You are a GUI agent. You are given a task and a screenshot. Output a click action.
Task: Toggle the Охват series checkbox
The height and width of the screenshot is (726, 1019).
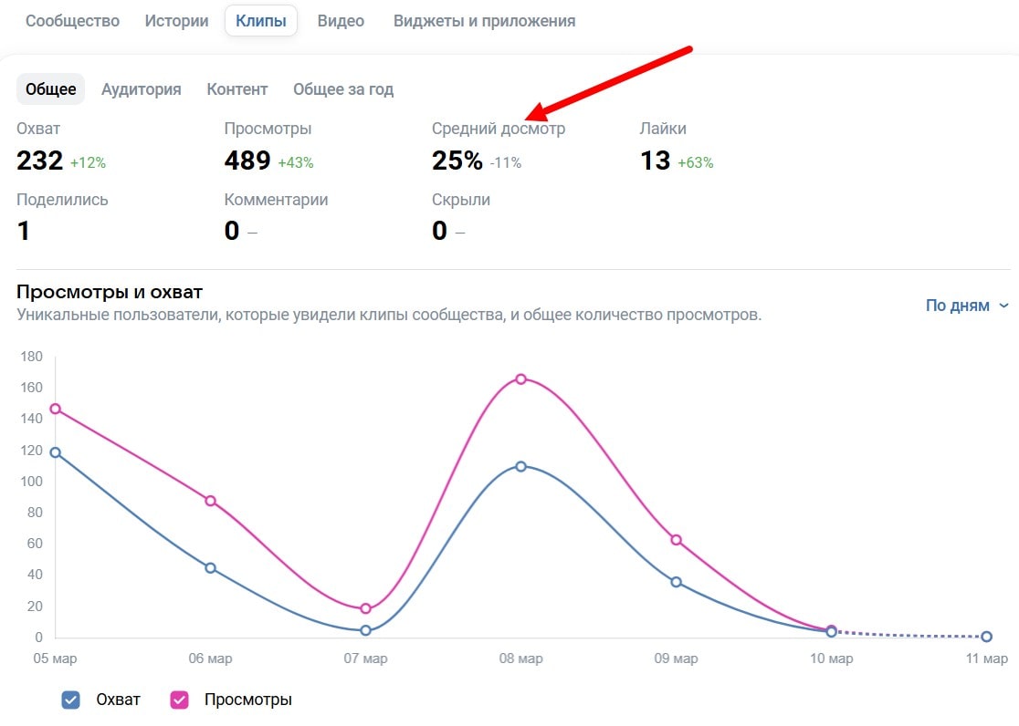pos(71,700)
